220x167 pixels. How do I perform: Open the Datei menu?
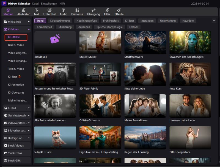click(35, 4)
